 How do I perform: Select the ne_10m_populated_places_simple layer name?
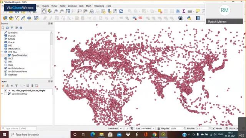tap(28, 90)
